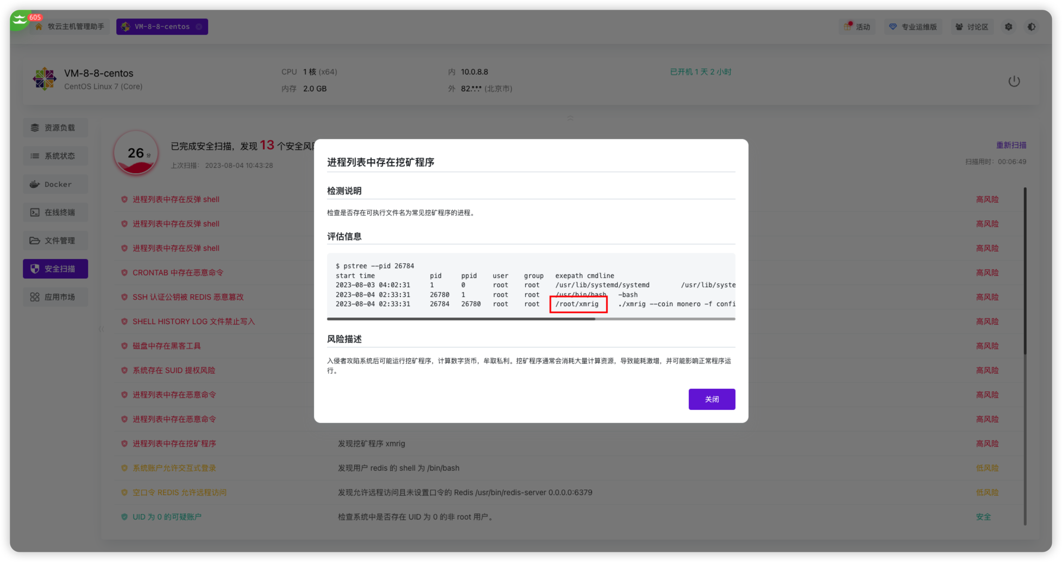This screenshot has width=1062, height=562.
Task: Click the 关闭 button in dialog
Action: click(x=712, y=399)
